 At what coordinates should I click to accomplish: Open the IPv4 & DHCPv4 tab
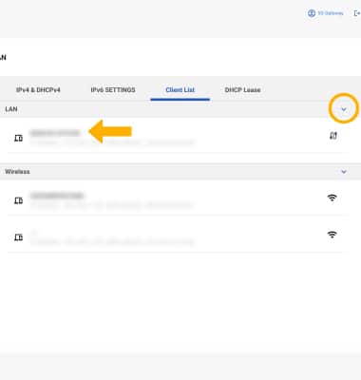click(38, 90)
